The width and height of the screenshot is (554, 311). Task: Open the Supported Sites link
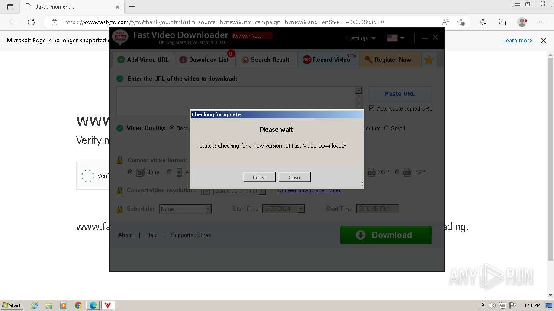pos(191,235)
